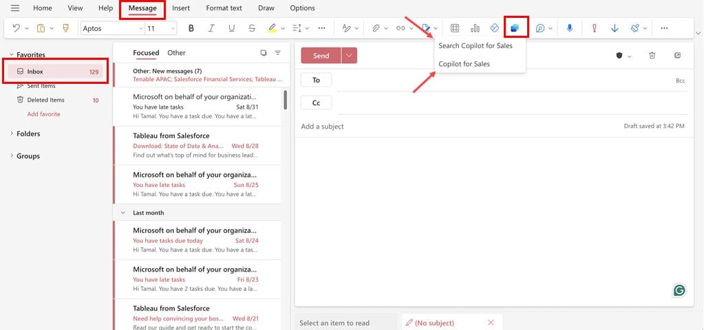Screen dimensions: 704x330
Task: Collapse the Favorites section
Action: point(12,55)
